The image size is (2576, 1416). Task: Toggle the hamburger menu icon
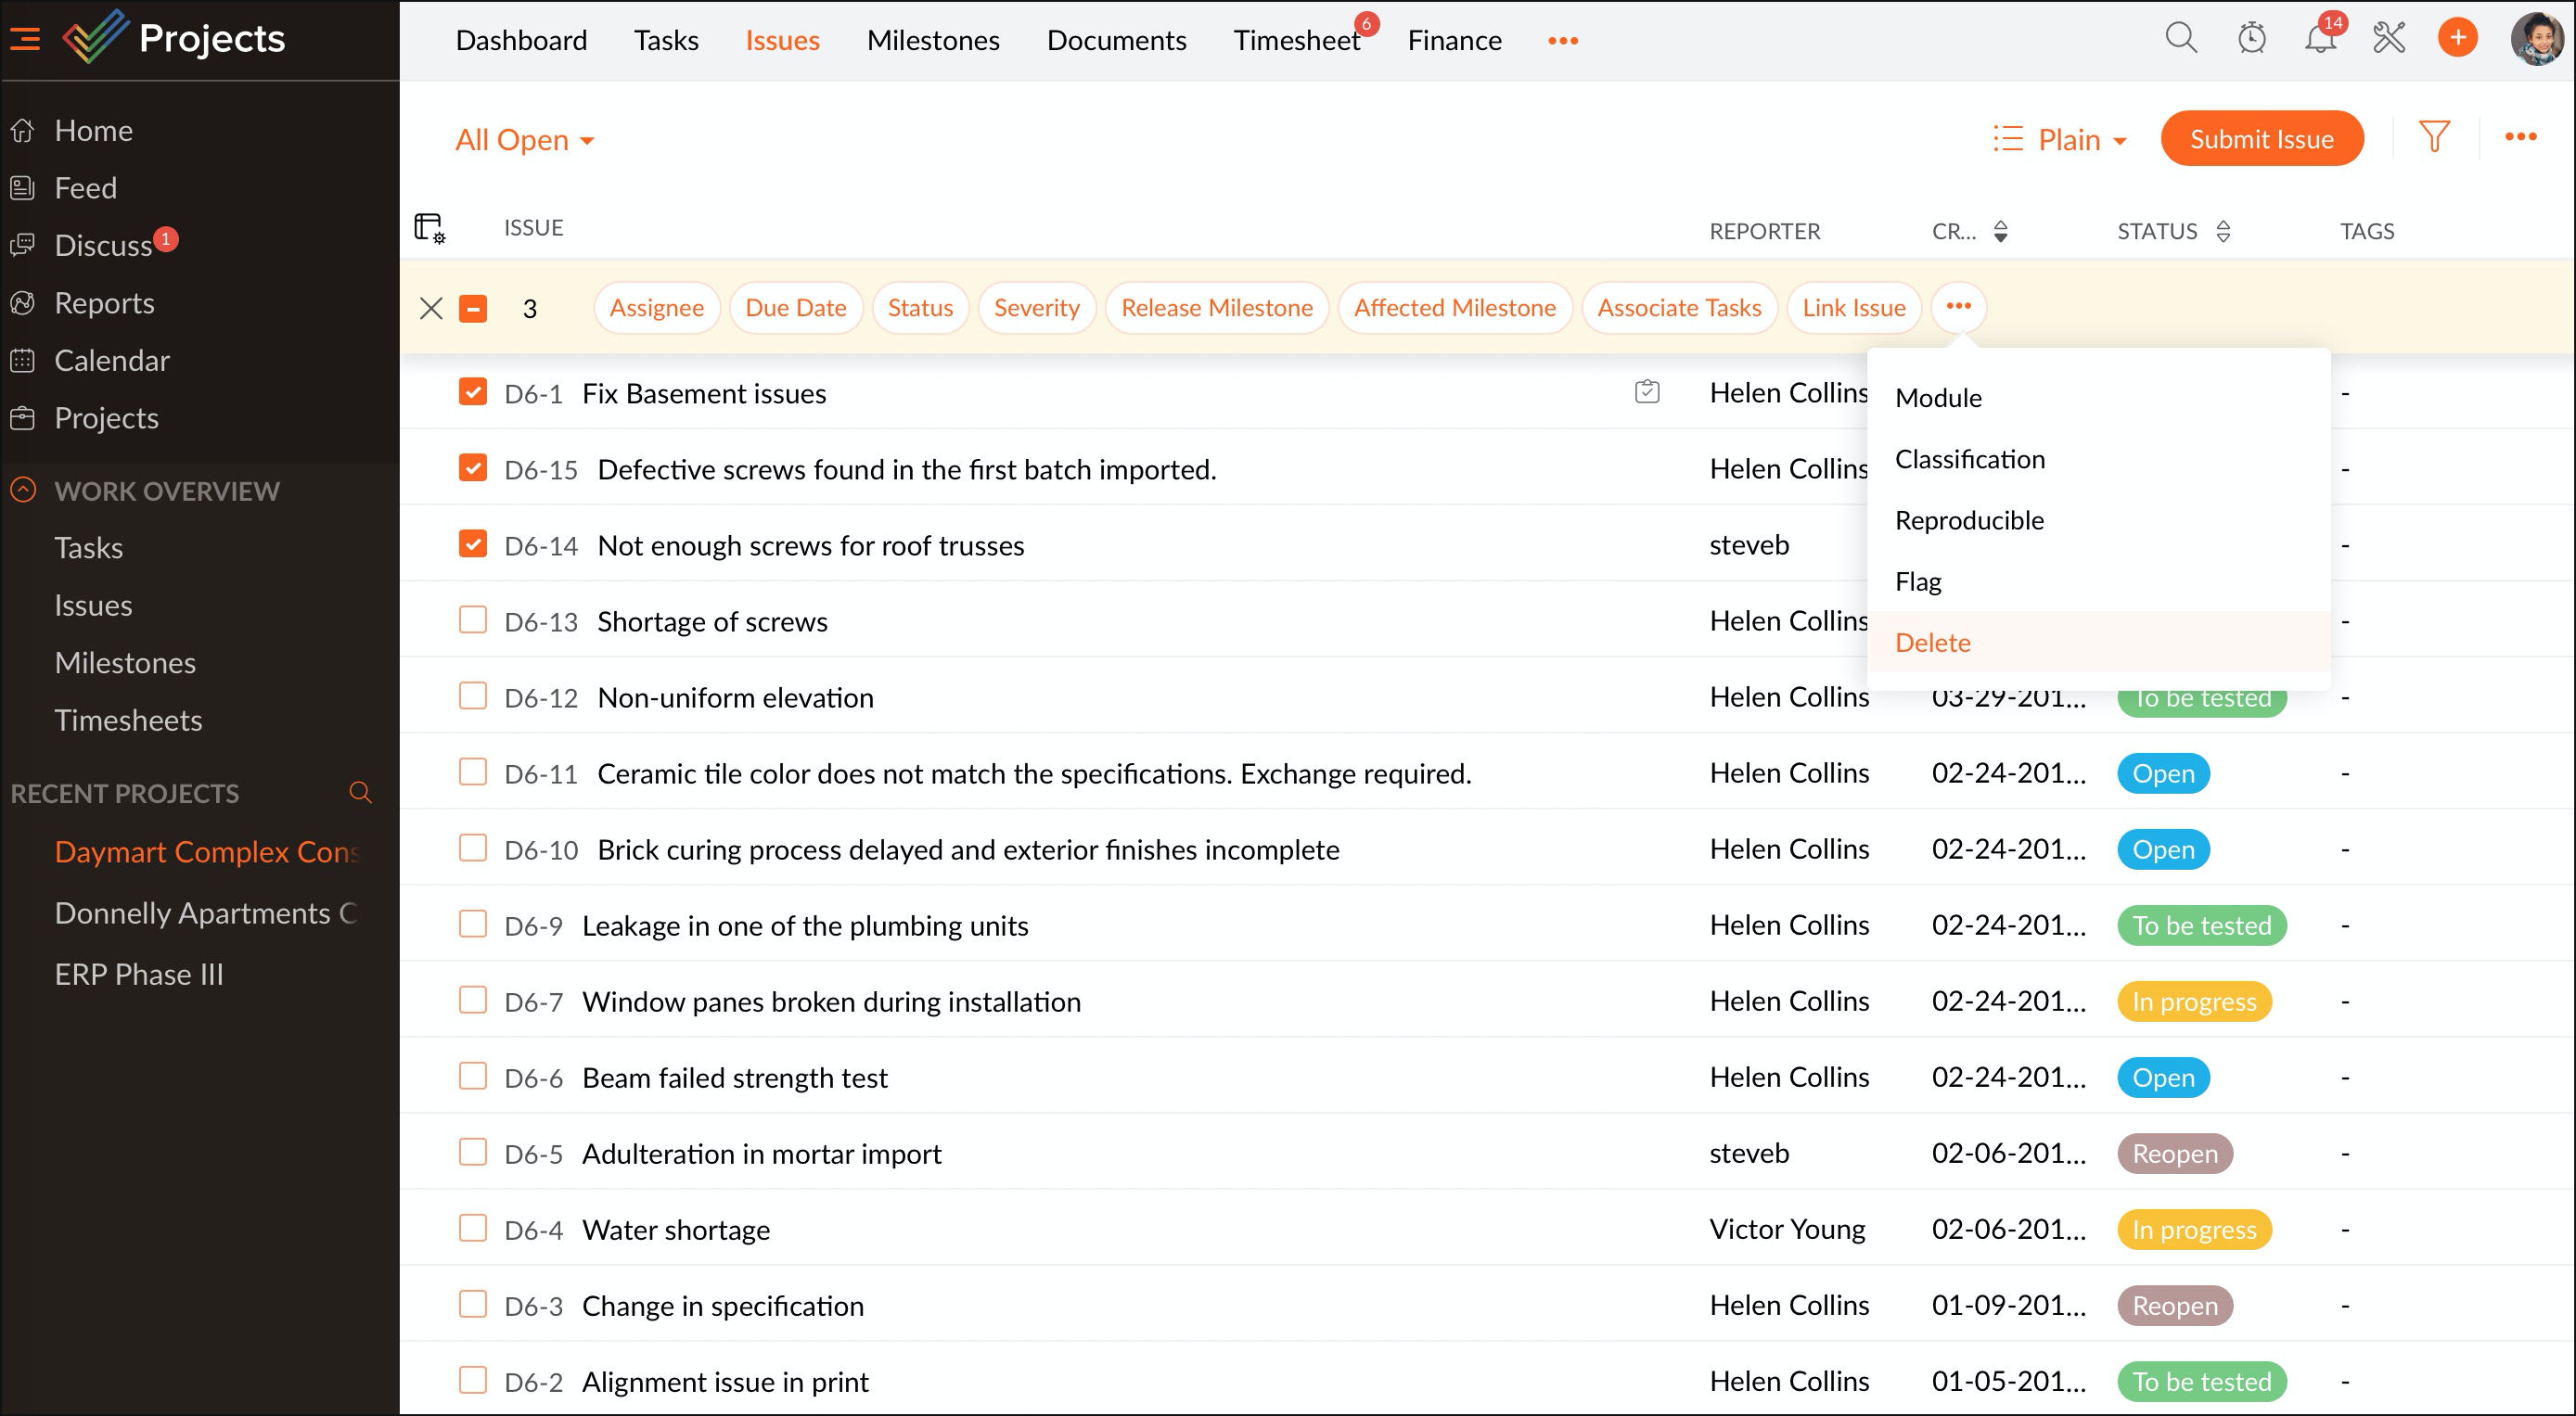[25, 39]
